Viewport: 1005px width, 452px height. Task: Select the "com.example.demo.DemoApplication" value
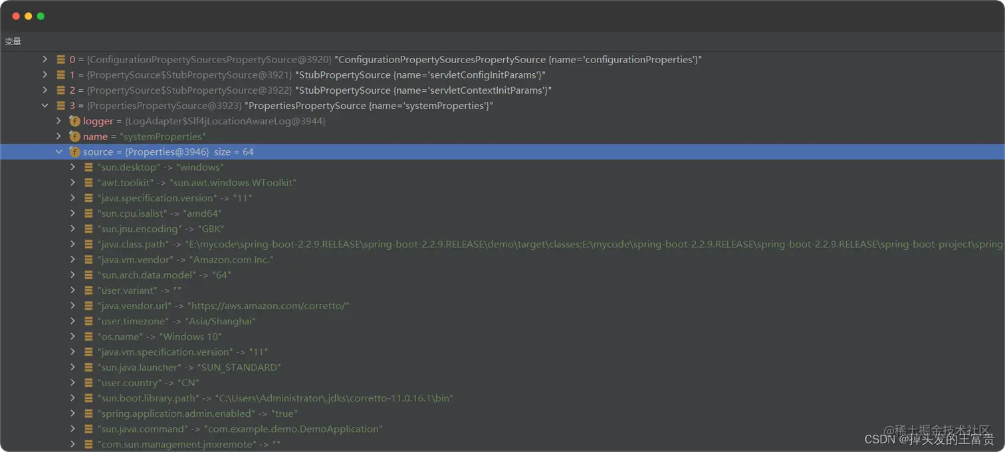tap(293, 429)
